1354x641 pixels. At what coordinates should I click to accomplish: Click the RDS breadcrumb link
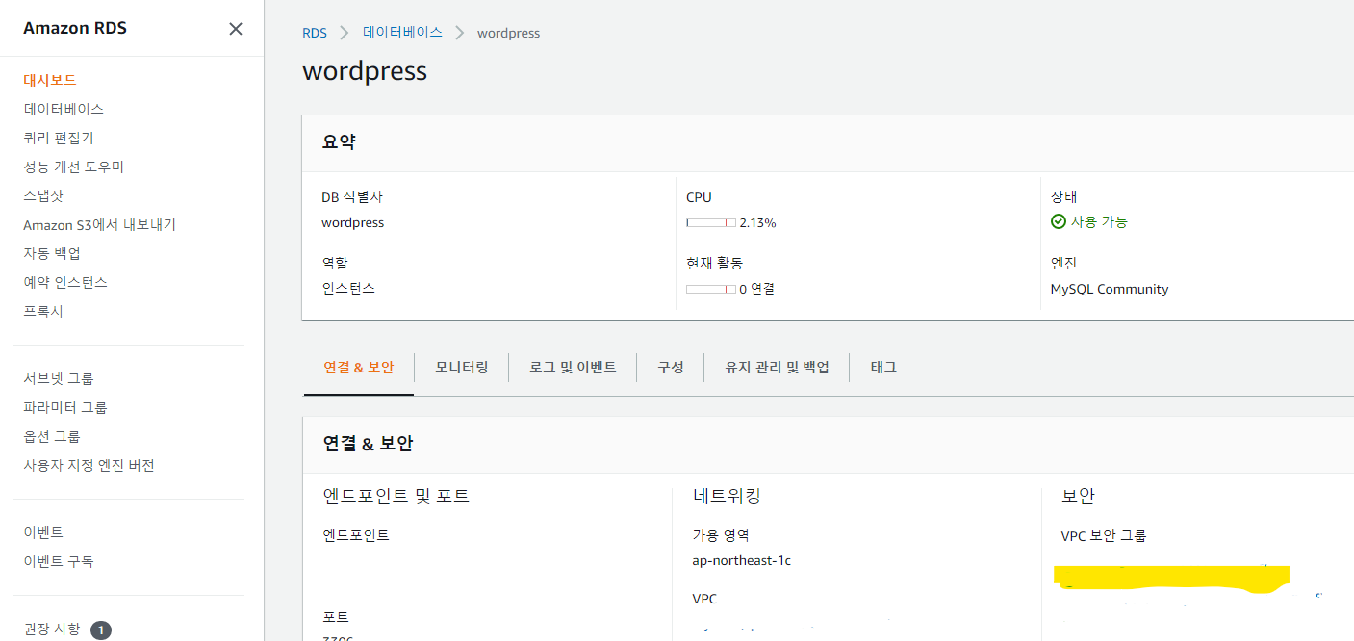315,33
